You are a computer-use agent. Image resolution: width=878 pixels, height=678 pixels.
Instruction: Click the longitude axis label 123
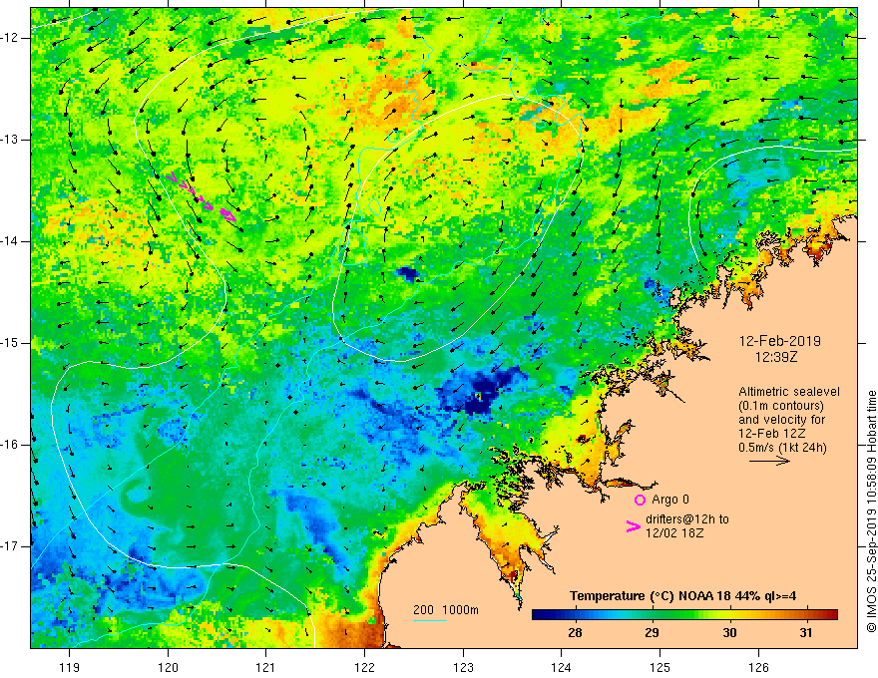point(463,667)
